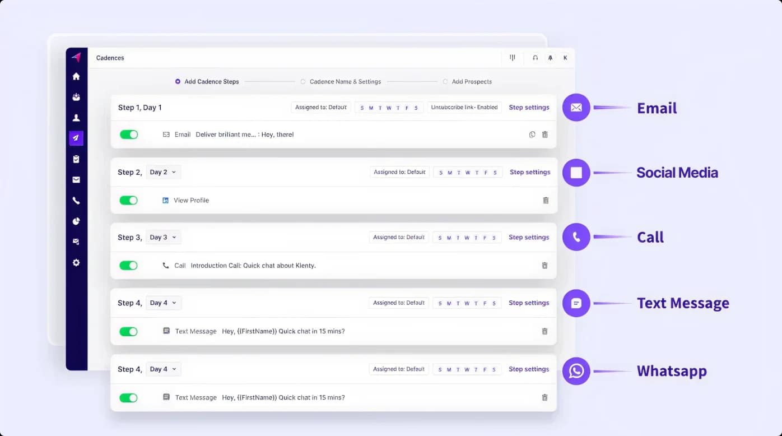782x436 pixels.
Task: Open the Day 3 dropdown in Step 3
Action: coord(163,238)
